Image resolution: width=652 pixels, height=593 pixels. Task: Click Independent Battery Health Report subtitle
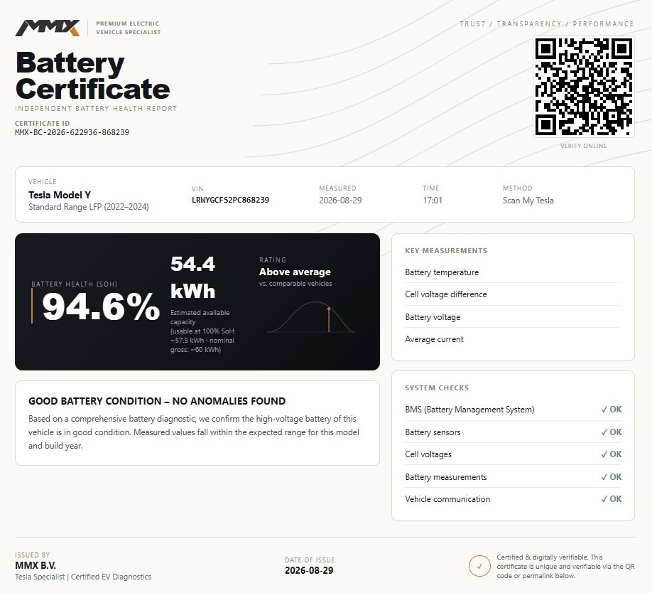click(x=96, y=108)
